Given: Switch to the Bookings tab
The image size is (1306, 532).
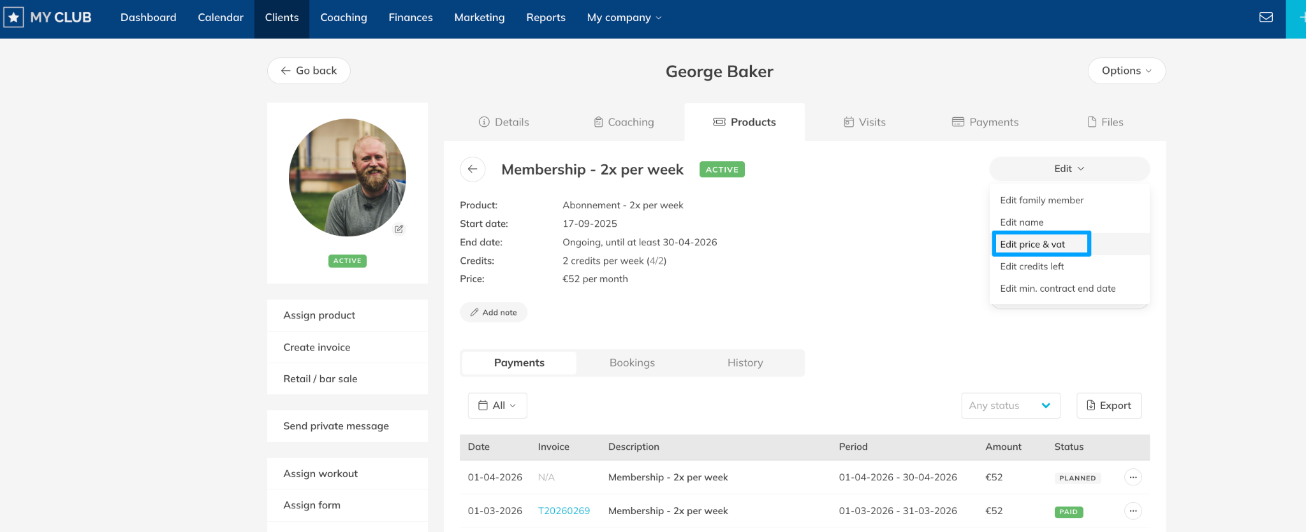Looking at the screenshot, I should click(632, 363).
